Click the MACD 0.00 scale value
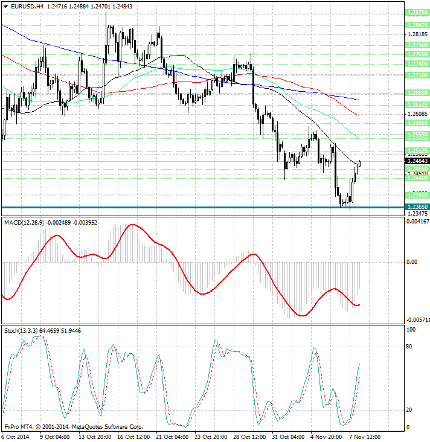The width and height of the screenshot is (430, 442). pyautogui.click(x=412, y=262)
